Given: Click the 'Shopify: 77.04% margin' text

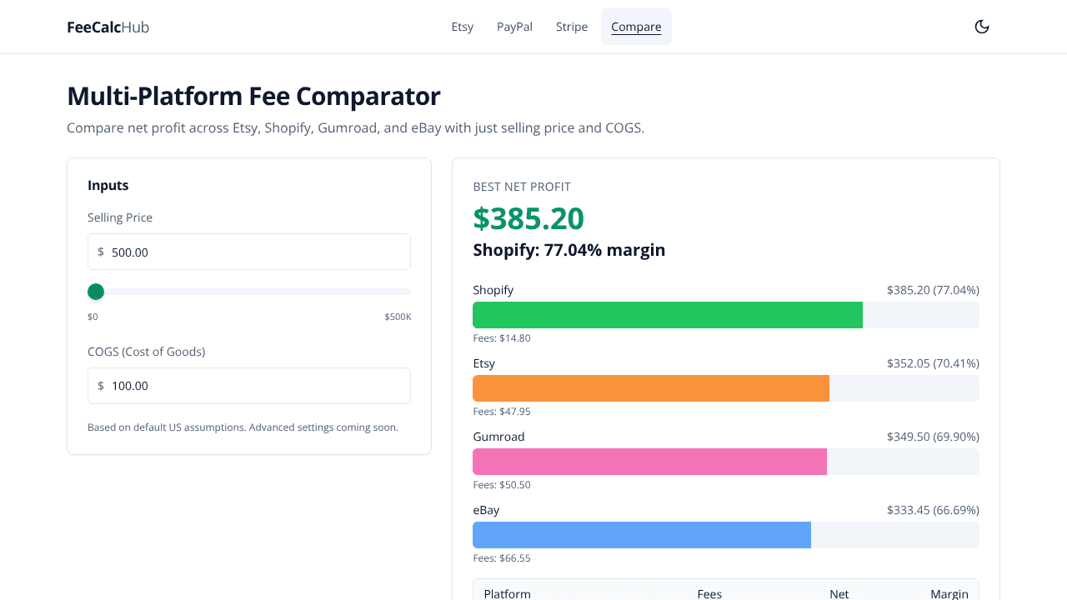Looking at the screenshot, I should click(569, 250).
